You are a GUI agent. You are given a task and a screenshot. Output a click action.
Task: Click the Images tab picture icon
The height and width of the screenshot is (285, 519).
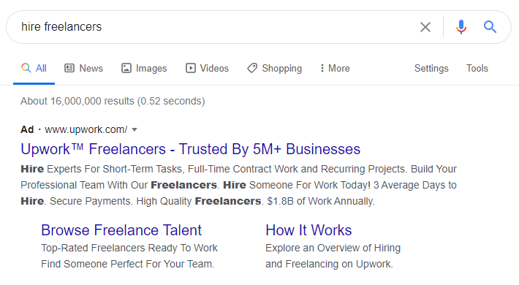(126, 68)
